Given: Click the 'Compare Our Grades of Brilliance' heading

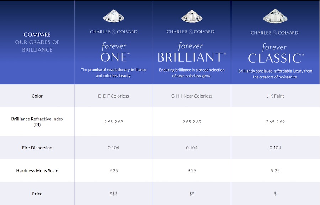Looking at the screenshot, I should point(37,42).
